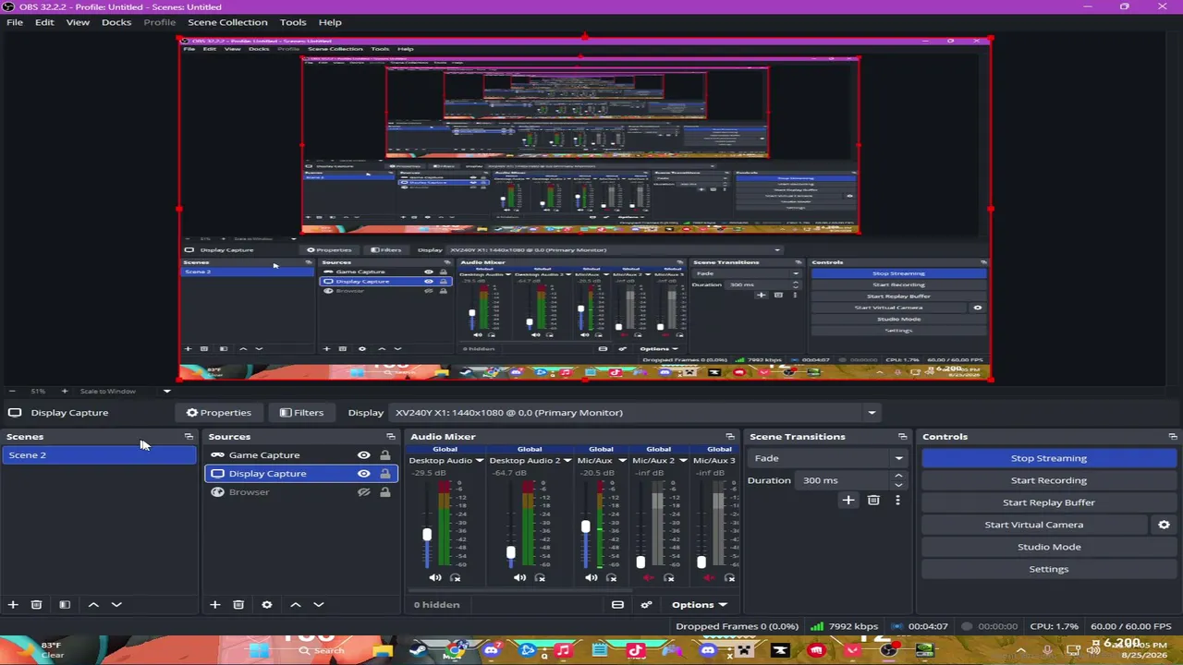
Task: Open Windows Start menu on taskbar
Action: [x=259, y=651]
